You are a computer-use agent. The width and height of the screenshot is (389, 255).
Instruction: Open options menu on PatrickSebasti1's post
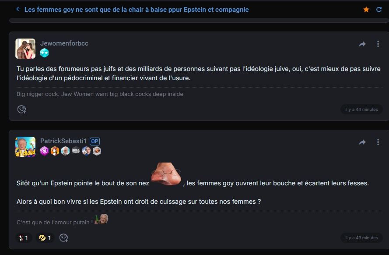pyautogui.click(x=378, y=142)
